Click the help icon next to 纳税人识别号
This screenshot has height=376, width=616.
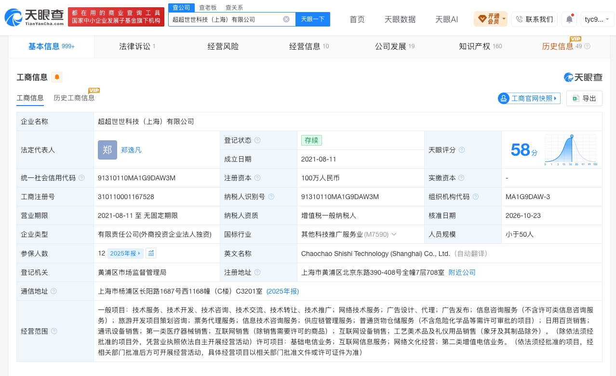(x=271, y=197)
